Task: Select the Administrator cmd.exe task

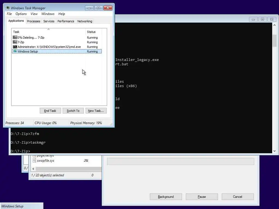Action: (57, 47)
